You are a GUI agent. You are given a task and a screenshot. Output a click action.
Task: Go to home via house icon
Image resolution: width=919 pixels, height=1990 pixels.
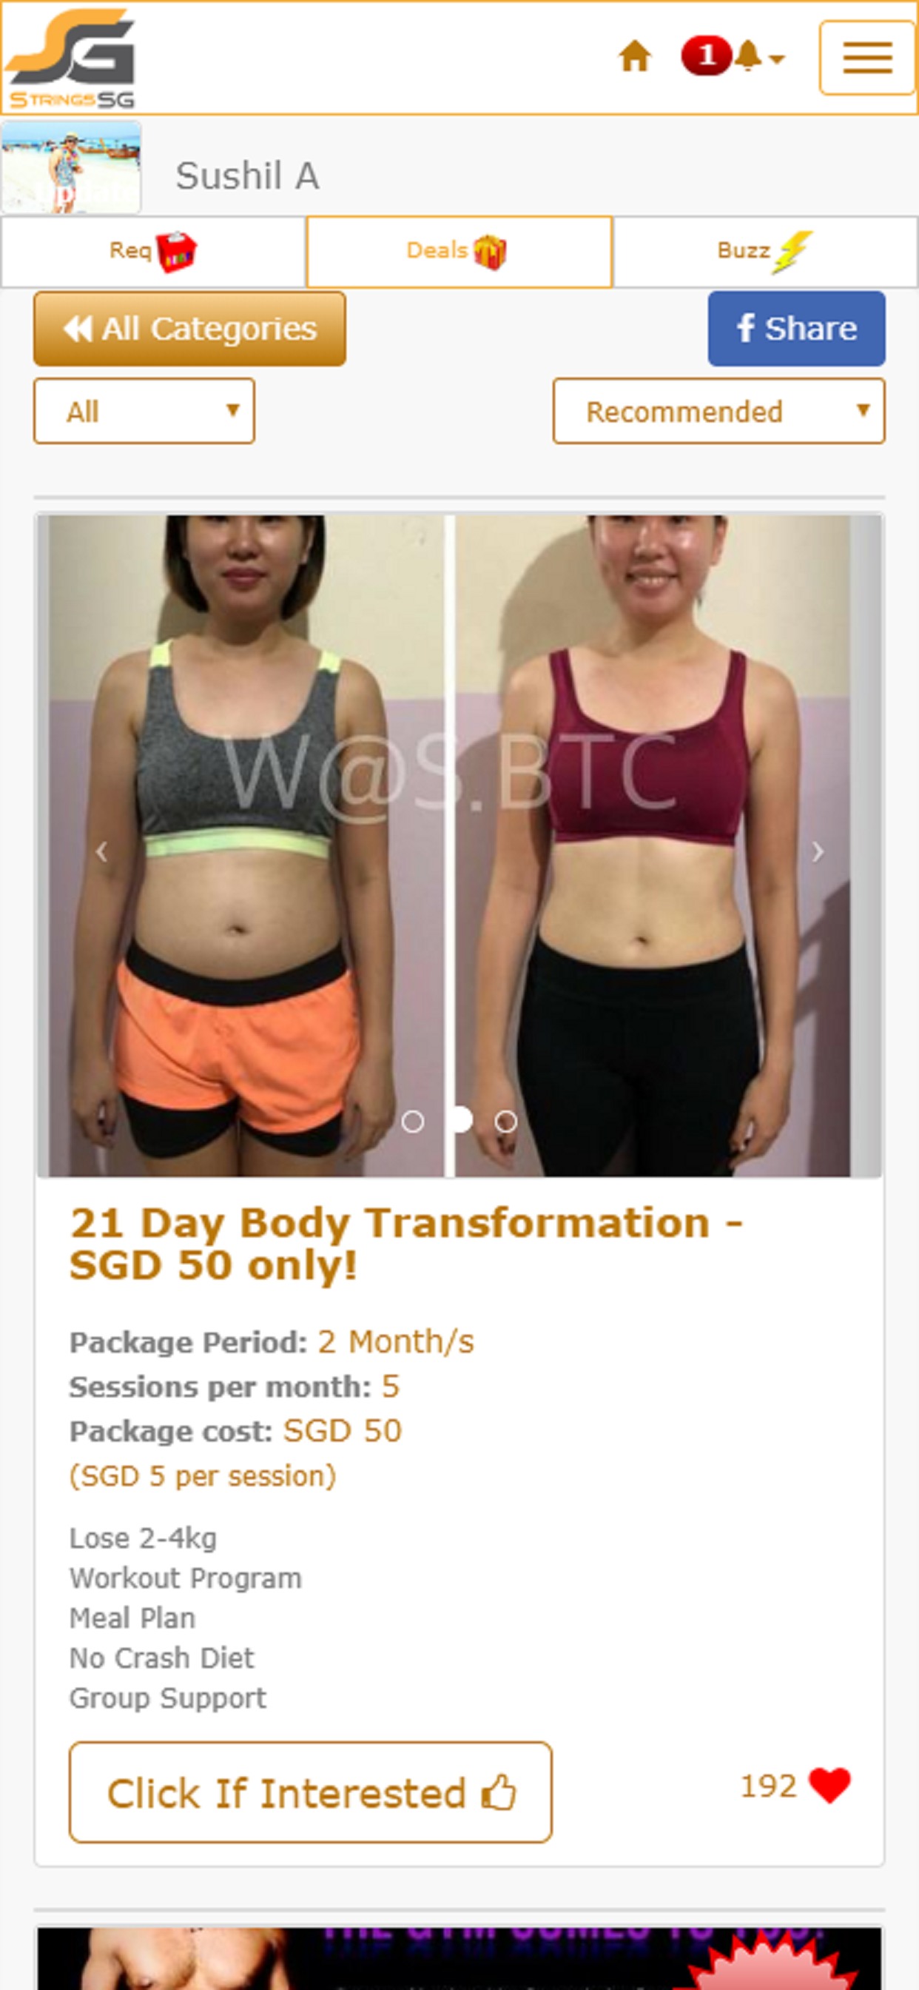pos(635,56)
